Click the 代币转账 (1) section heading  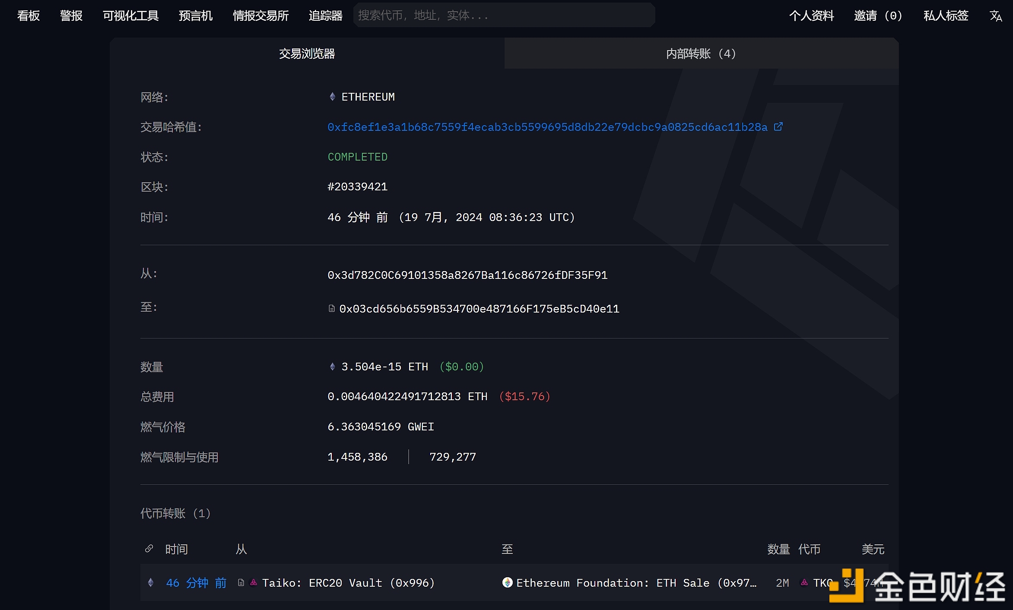pos(175,513)
